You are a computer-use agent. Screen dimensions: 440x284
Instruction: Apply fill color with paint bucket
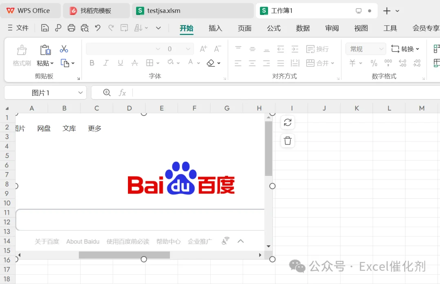click(170, 62)
